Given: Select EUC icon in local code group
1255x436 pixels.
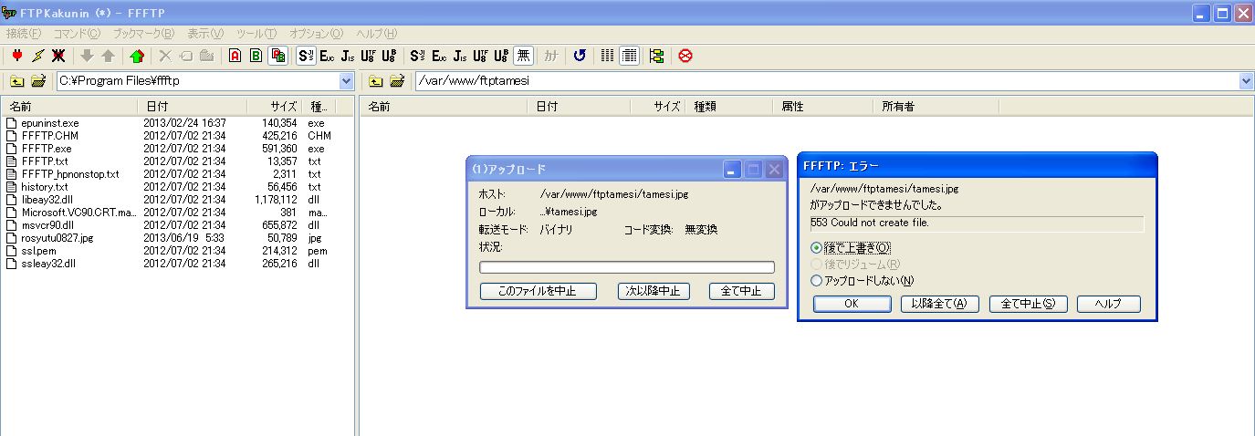Looking at the screenshot, I should 328,56.
